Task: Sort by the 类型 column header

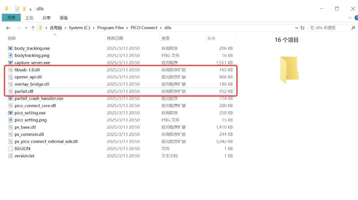Action: pos(165,38)
